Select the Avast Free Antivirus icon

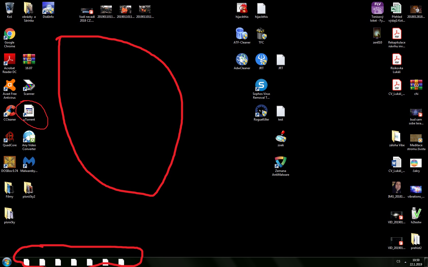coord(9,86)
